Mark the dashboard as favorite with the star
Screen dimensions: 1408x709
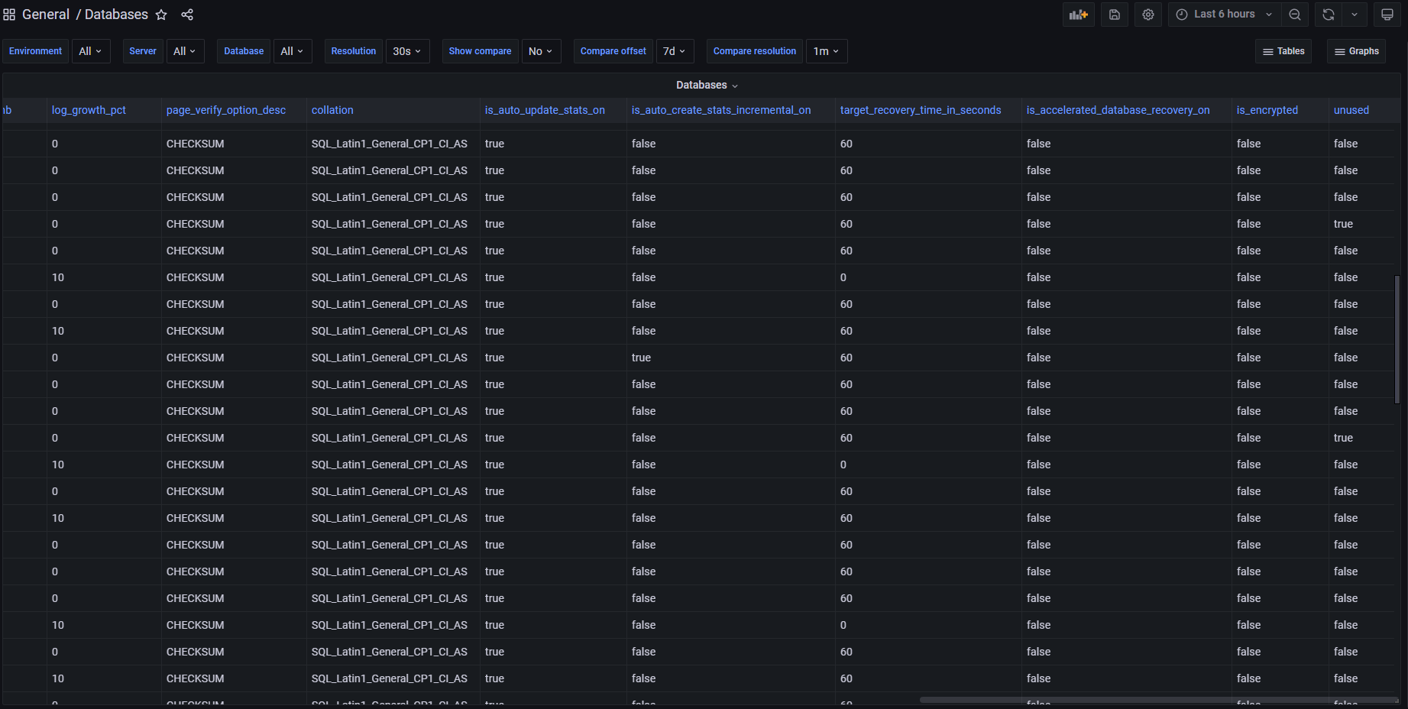pos(161,14)
